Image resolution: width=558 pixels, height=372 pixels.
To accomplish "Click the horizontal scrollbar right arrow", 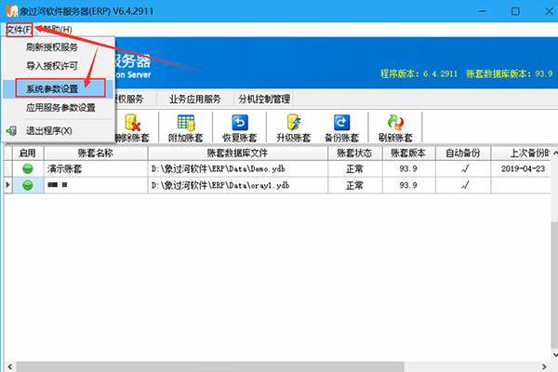I will pos(544,367).
